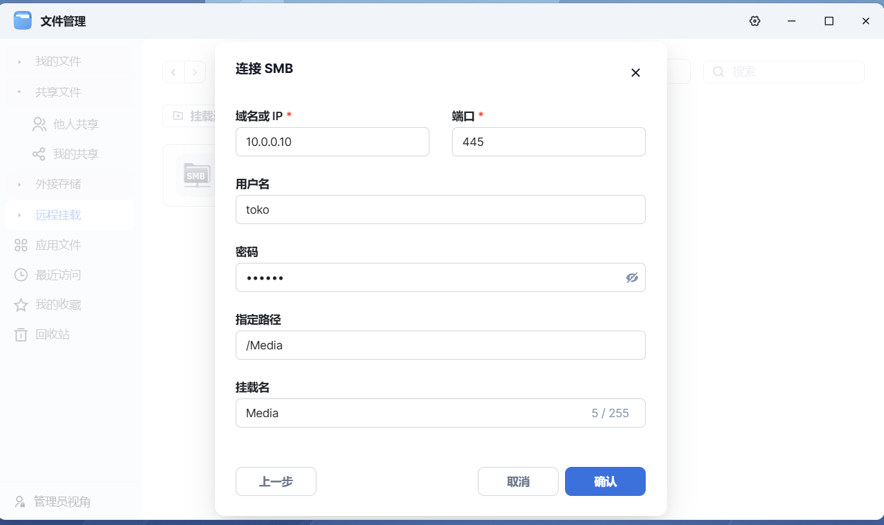
Task: Click the 挂载 button behind dialog
Action: click(x=189, y=116)
